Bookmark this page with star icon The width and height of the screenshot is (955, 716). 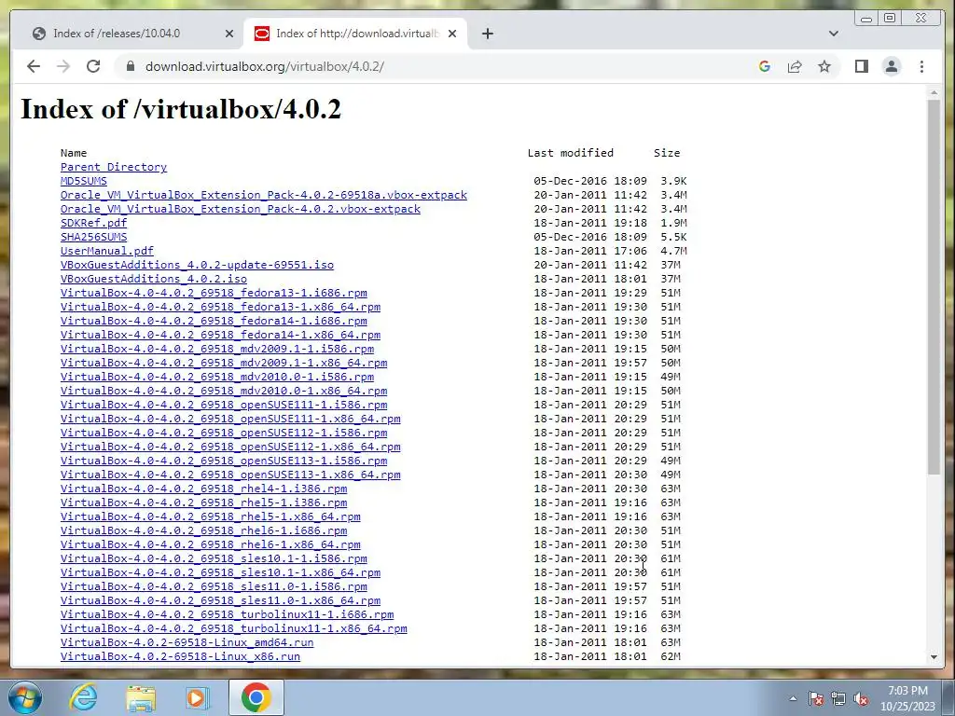(x=824, y=66)
